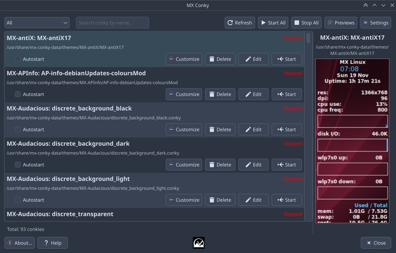Customize the discrete_background_dark conky
The width and height of the screenshot is (396, 253).
(184, 165)
